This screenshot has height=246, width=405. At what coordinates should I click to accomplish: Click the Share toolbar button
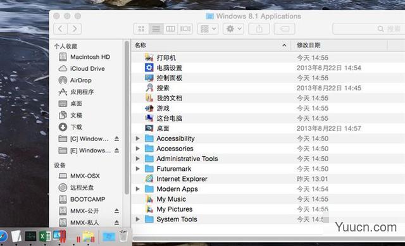(259, 28)
